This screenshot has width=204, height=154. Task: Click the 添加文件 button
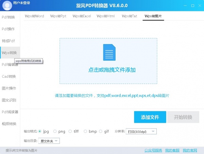click(150, 117)
